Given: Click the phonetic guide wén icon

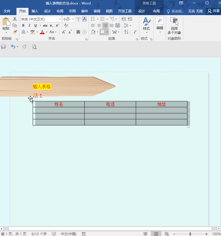Looking at the screenshot, I should (x=78, y=19).
